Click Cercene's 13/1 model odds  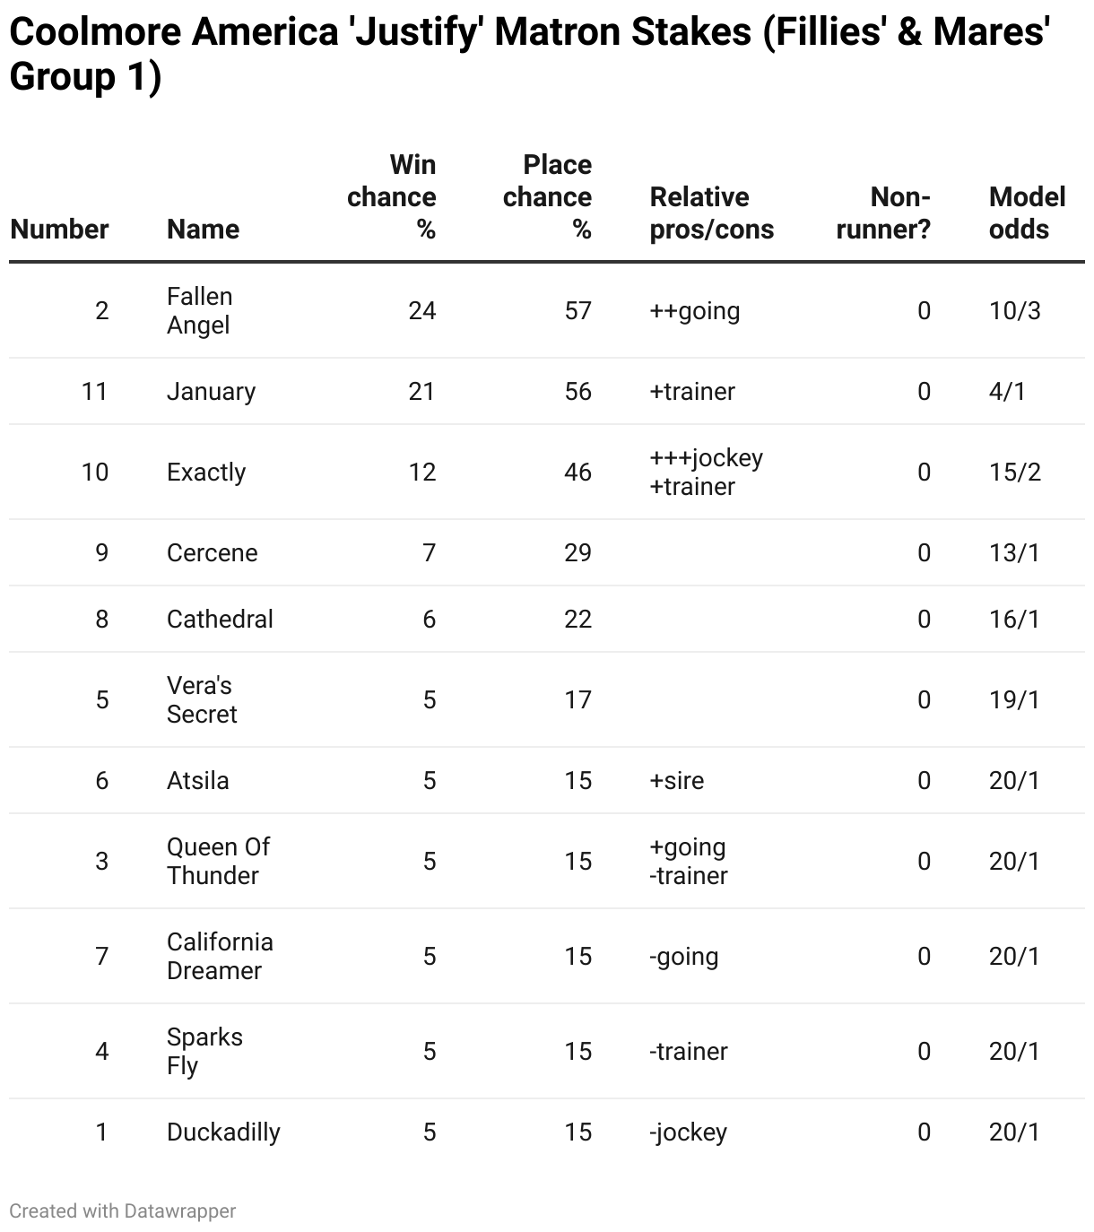(x=1014, y=552)
